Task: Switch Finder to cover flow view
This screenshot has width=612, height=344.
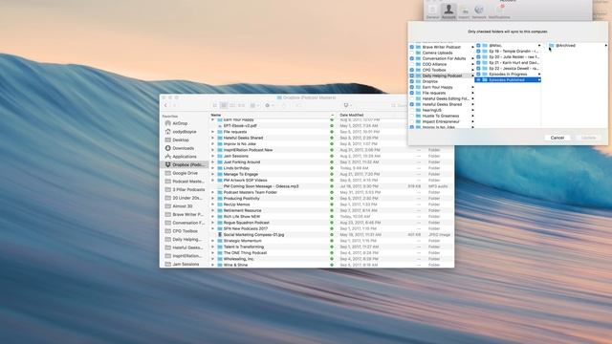Action: [241, 105]
